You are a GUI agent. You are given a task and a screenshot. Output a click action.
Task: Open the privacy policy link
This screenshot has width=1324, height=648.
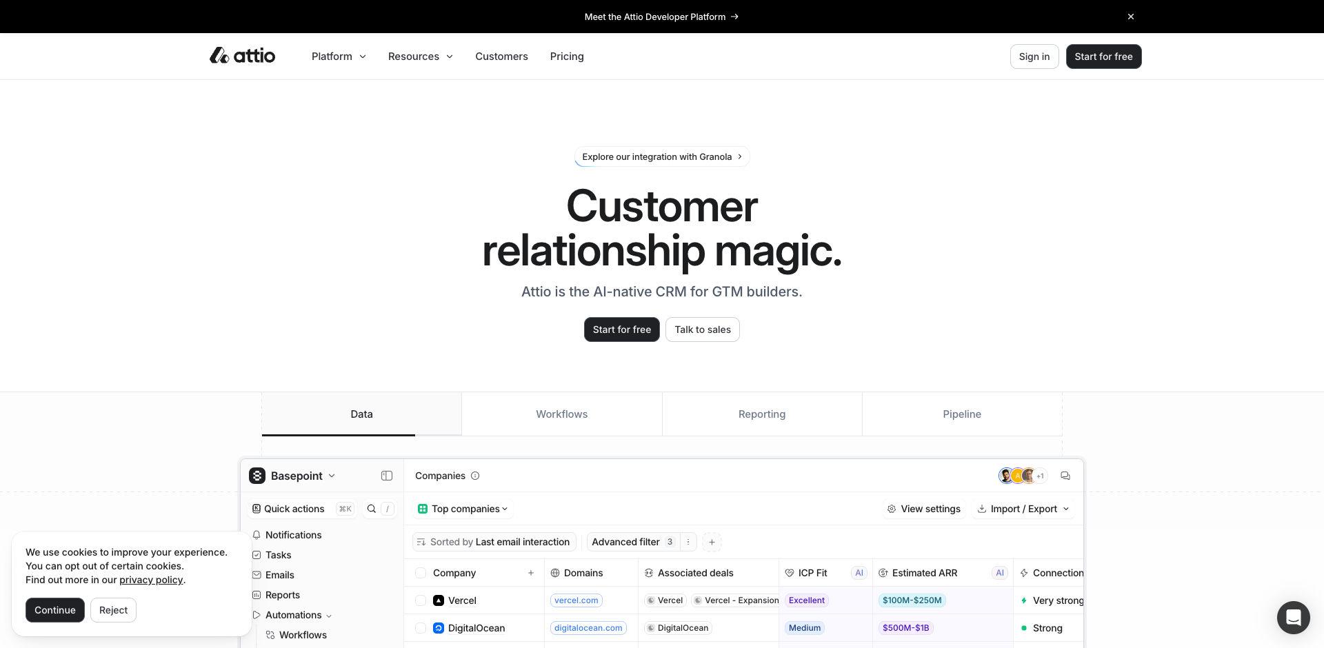tap(151, 580)
